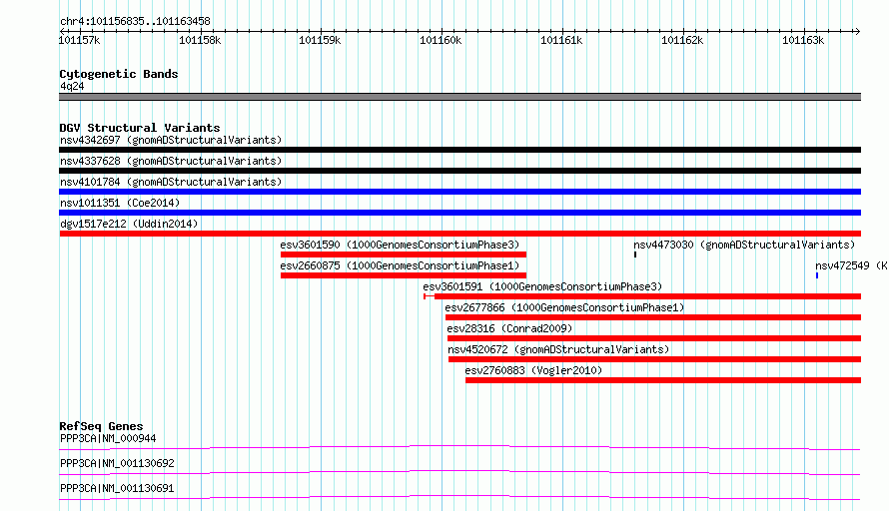The width and height of the screenshot is (889, 511).
Task: Click the red bar for esv2677866
Action: coord(653,317)
